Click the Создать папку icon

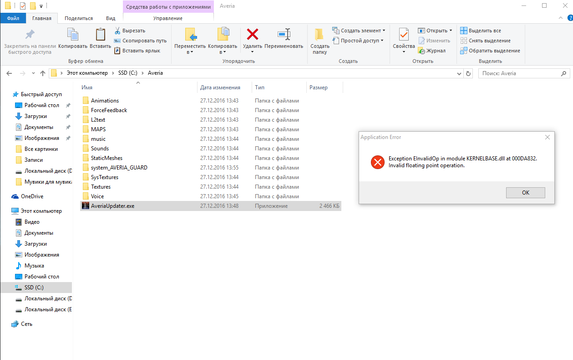point(320,35)
